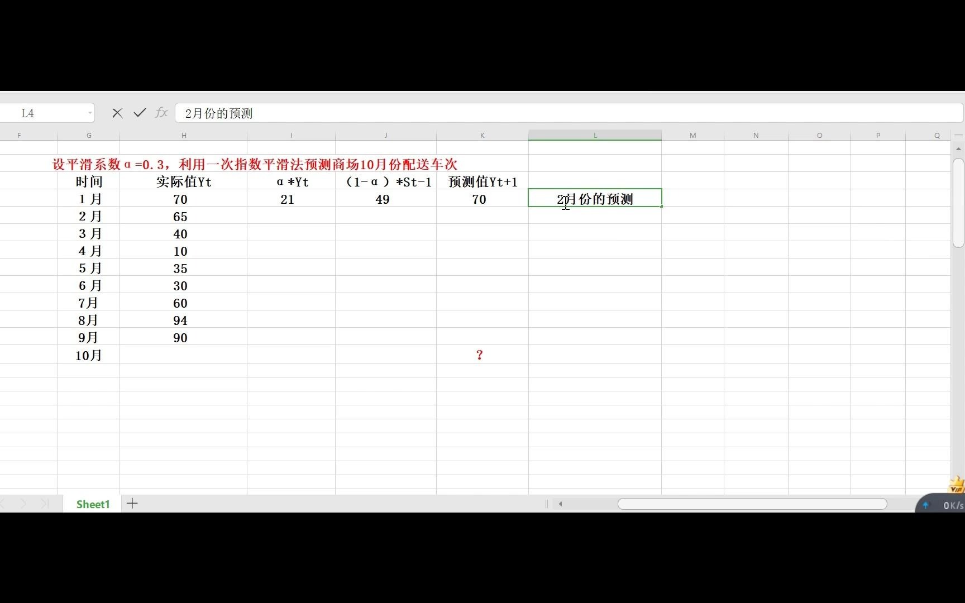965x603 pixels.
Task: Click the formula bar text '2月份的预测'
Action: 219,113
